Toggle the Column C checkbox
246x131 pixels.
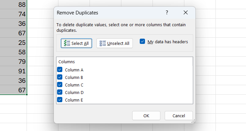click(x=60, y=85)
